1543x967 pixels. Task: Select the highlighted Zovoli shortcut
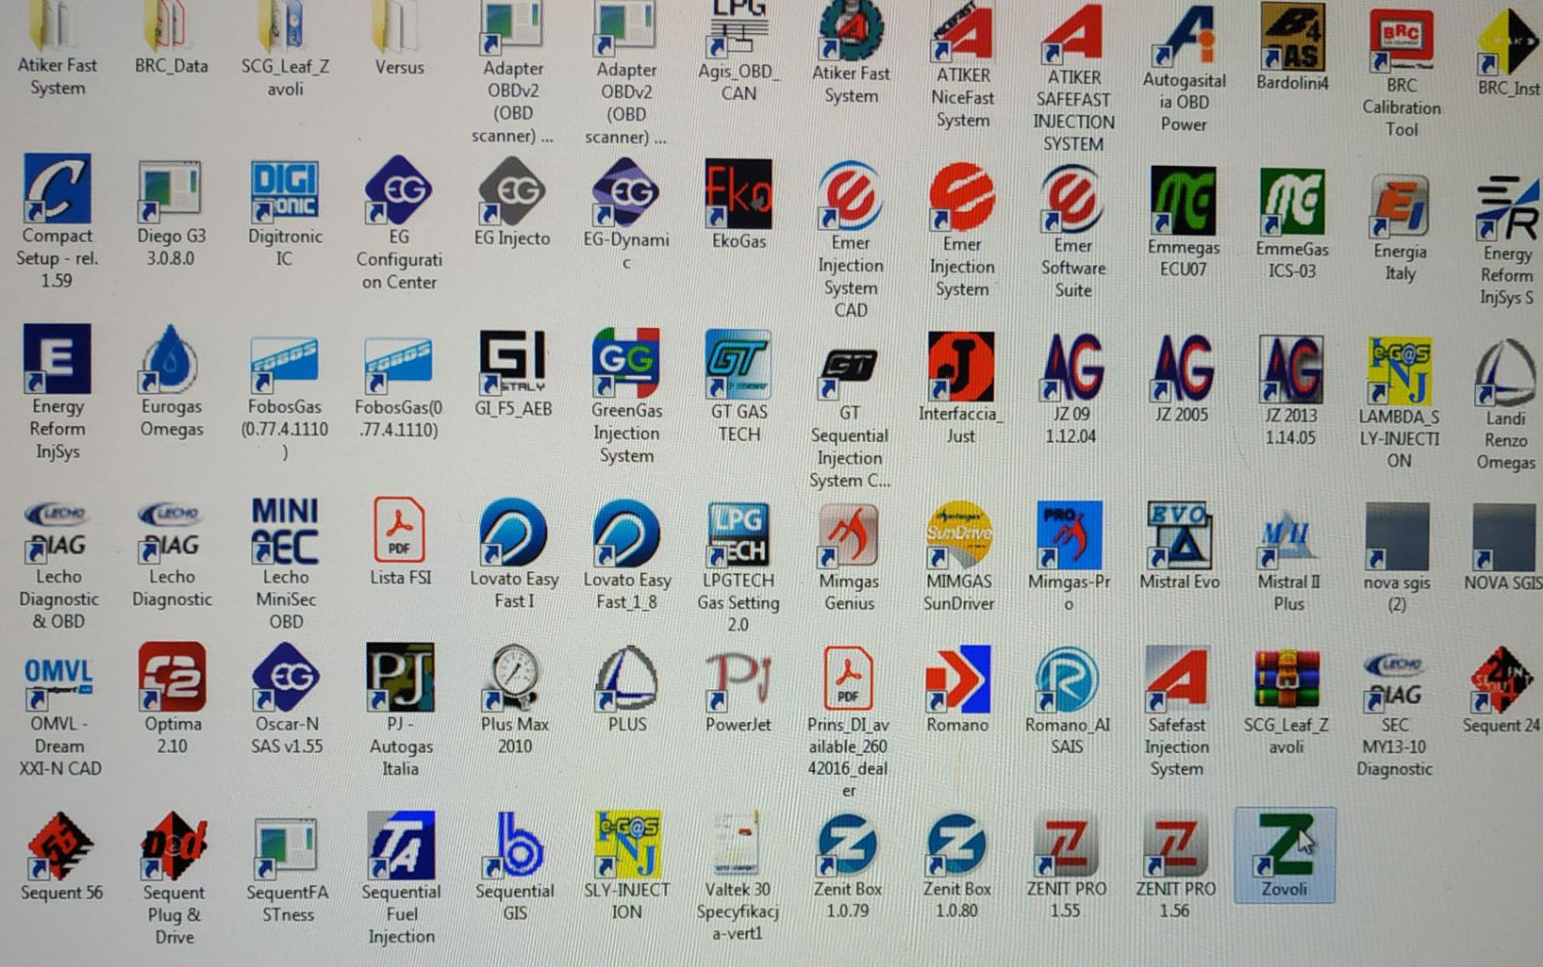tap(1285, 855)
